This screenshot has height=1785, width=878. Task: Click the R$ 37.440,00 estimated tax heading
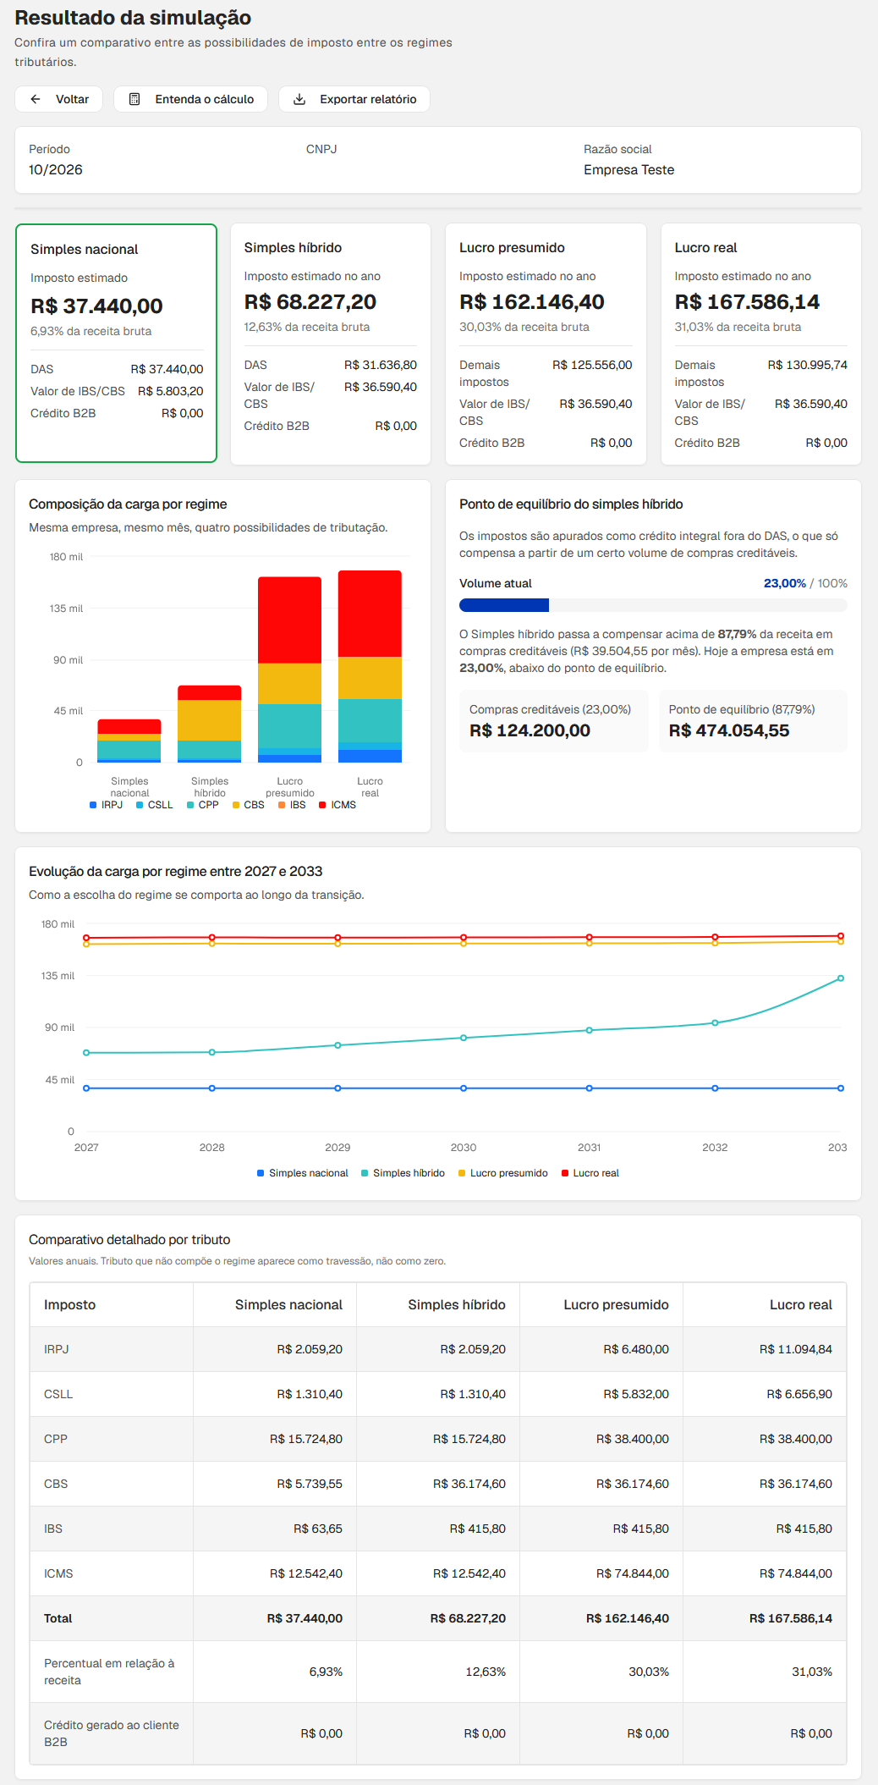pos(96,306)
